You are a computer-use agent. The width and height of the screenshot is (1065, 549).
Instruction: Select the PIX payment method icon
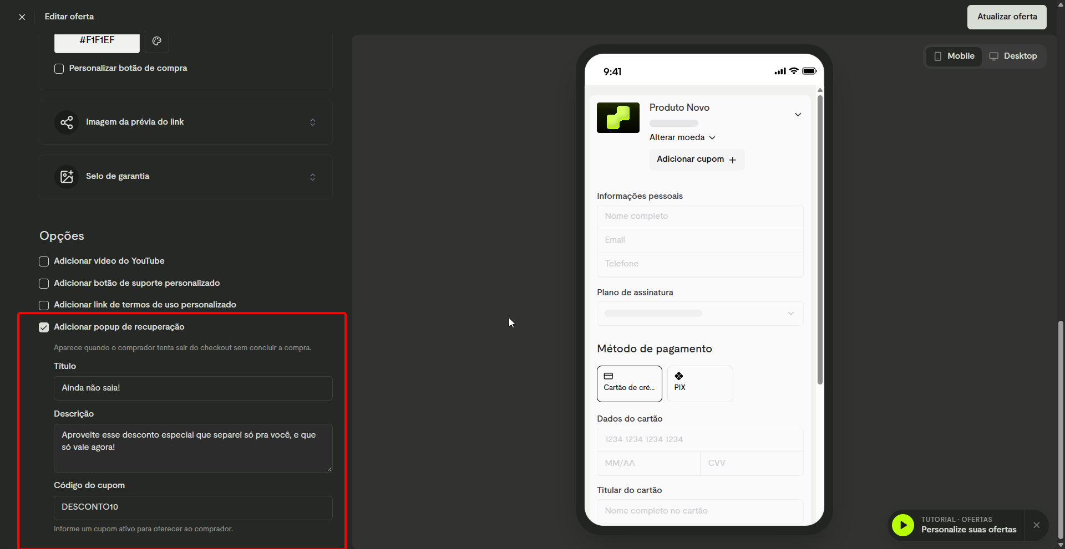[679, 376]
